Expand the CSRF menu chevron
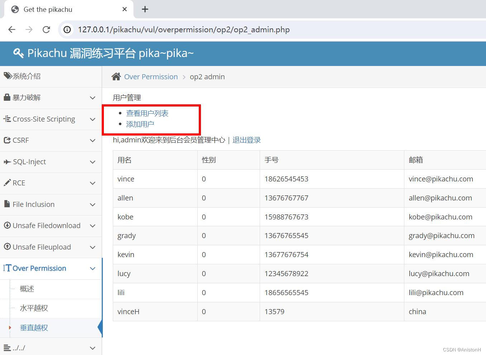 point(92,140)
